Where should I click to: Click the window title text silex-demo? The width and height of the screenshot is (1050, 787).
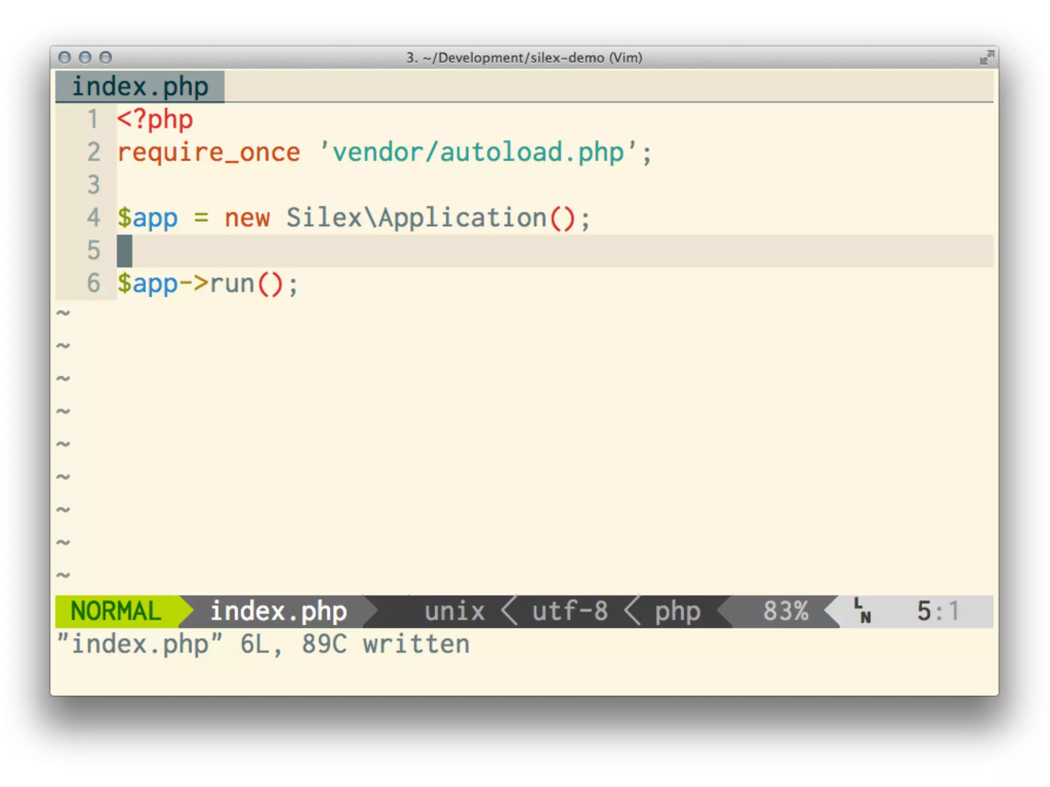567,57
